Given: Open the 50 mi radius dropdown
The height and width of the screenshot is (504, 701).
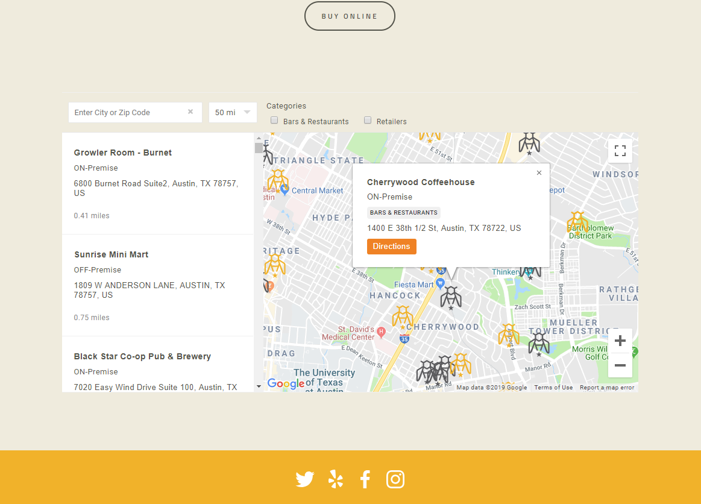Looking at the screenshot, I should pyautogui.click(x=233, y=112).
